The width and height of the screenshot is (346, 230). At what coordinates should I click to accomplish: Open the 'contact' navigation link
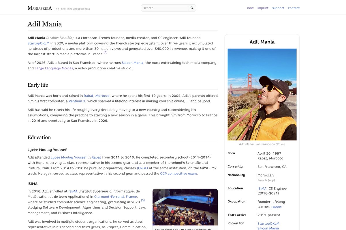tap(294, 8)
